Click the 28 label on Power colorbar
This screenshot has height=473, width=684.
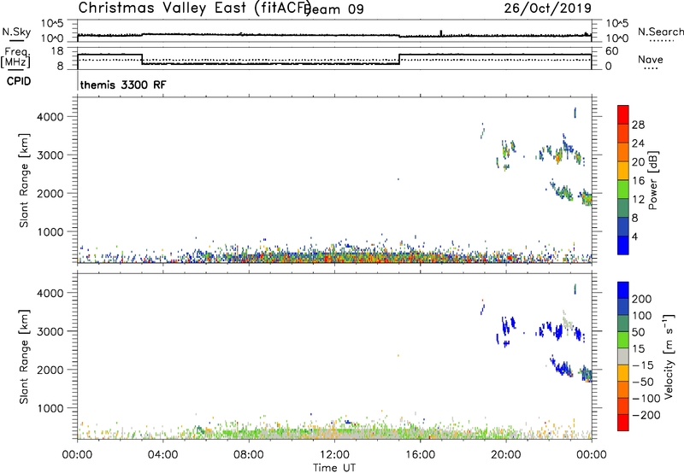(x=638, y=125)
